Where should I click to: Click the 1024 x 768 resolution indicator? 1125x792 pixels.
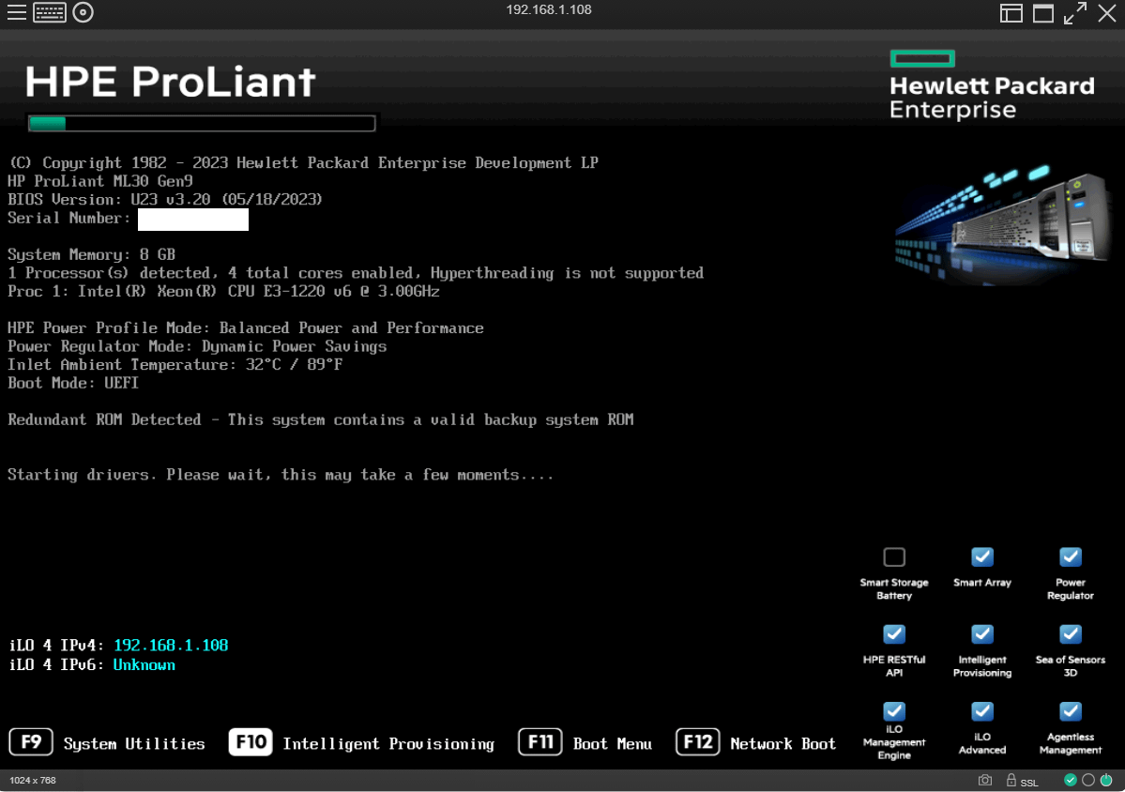coord(32,780)
